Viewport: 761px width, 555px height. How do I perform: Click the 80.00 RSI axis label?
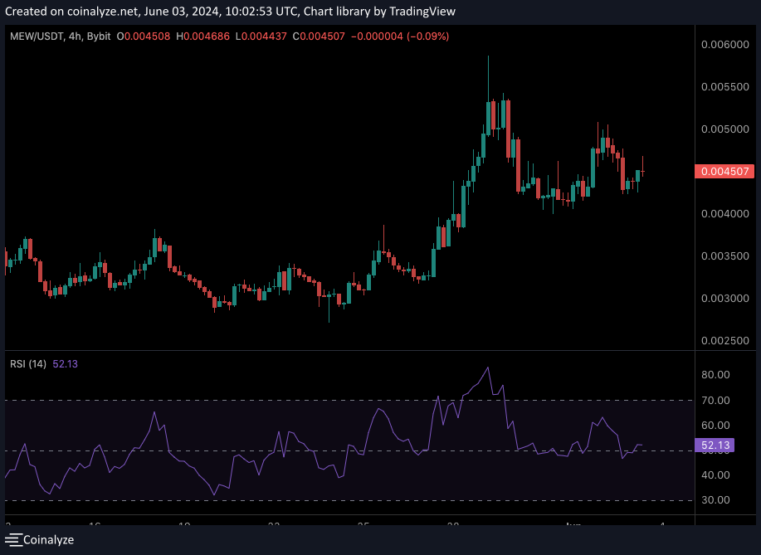715,375
